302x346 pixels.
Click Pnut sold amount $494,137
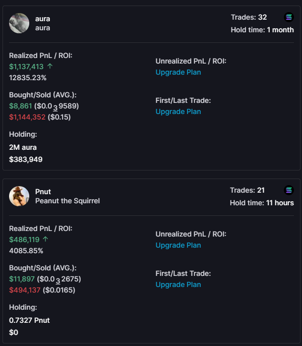point(25,290)
